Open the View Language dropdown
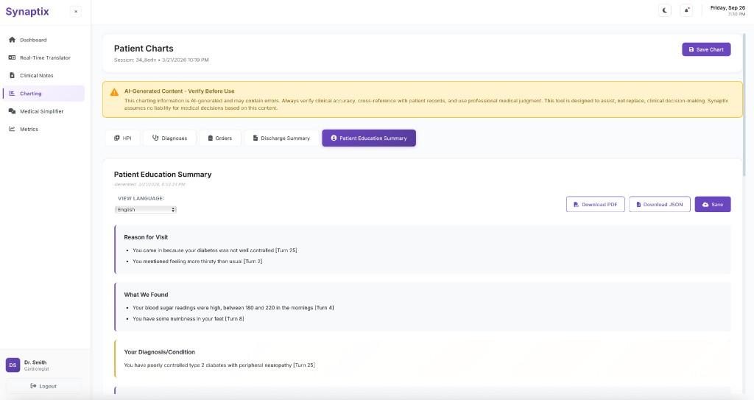Screen dimensions: 754x400 (x=146, y=210)
